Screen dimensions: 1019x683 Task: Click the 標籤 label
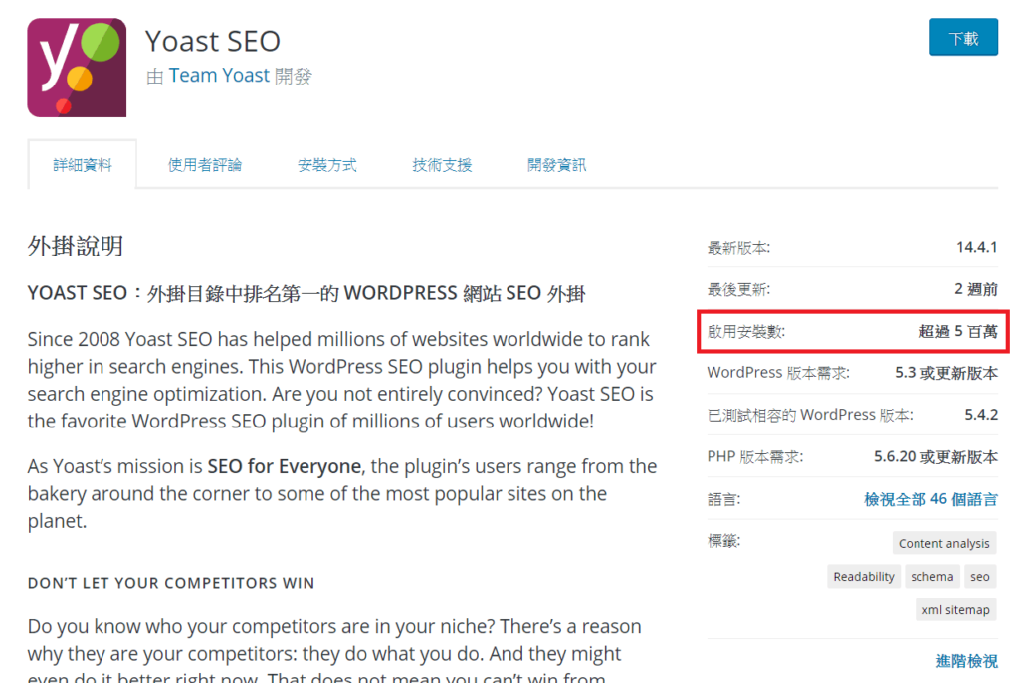724,541
